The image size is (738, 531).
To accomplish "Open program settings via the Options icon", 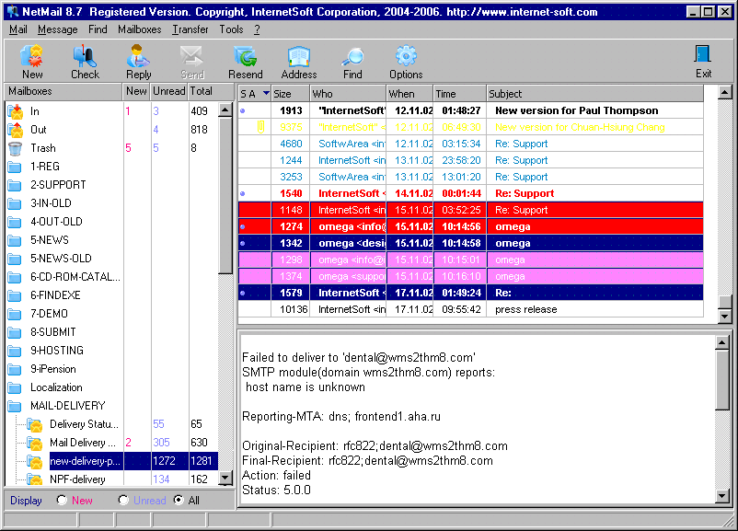I will coord(405,61).
